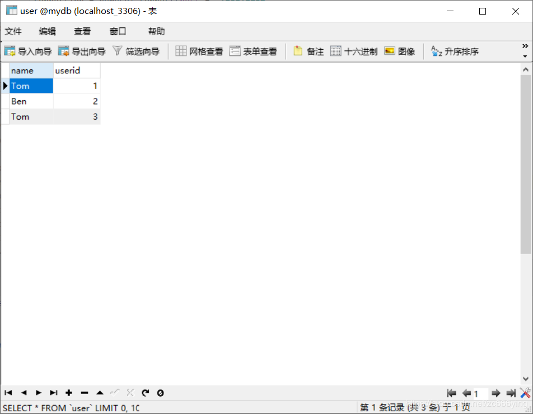
Task: Open the 导入向导 import wizard
Action: [28, 51]
